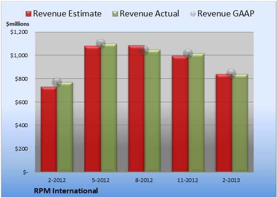
Task: Click the '$-' zero axis value
Action: coord(25,172)
